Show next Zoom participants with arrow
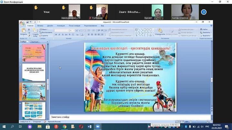Screen dimensions: 232x130 204,12
